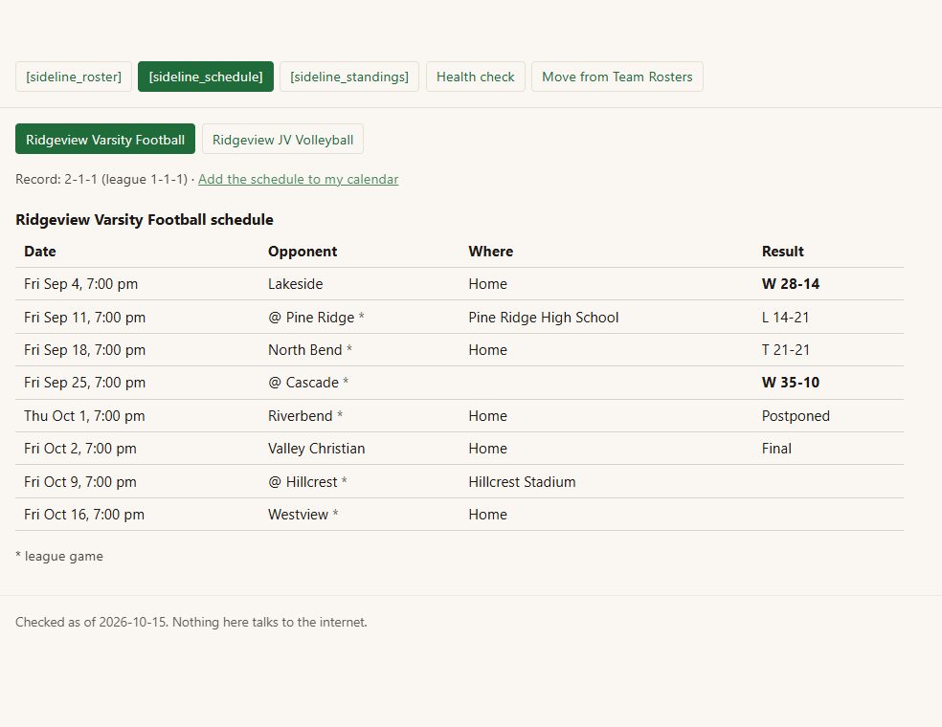Open Move from Team Rosters tab

(x=617, y=77)
